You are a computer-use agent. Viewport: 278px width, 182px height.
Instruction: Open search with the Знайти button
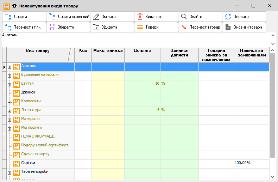(200, 17)
